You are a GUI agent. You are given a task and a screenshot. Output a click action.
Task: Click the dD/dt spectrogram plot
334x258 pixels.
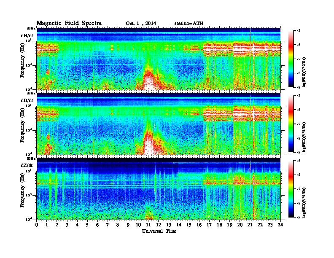[x=159, y=124]
